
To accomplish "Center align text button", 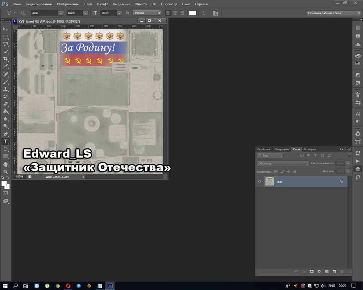I will pos(175,13).
